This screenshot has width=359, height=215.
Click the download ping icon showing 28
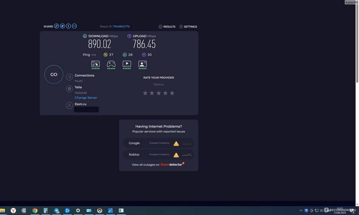coord(125,54)
